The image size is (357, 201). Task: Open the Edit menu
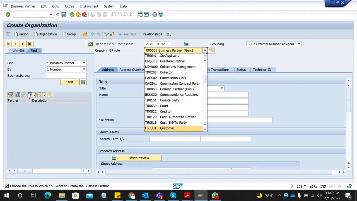[x=44, y=6]
